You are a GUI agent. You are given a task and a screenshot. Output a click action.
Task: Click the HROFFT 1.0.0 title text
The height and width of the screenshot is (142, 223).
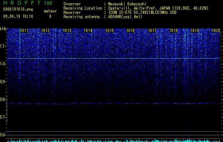pyautogui.click(x=28, y=3)
